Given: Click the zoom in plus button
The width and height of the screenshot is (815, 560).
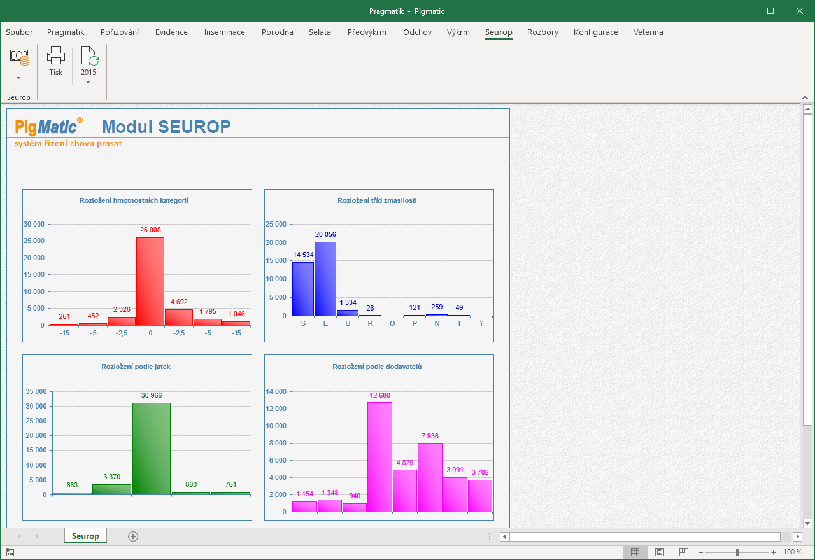Looking at the screenshot, I should tap(774, 552).
